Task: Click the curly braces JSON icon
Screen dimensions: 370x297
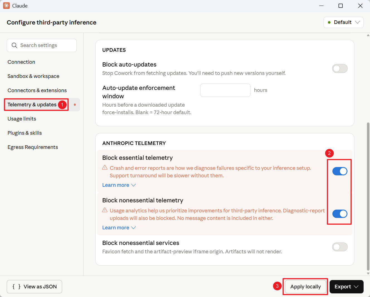Action: pyautogui.click(x=16, y=287)
